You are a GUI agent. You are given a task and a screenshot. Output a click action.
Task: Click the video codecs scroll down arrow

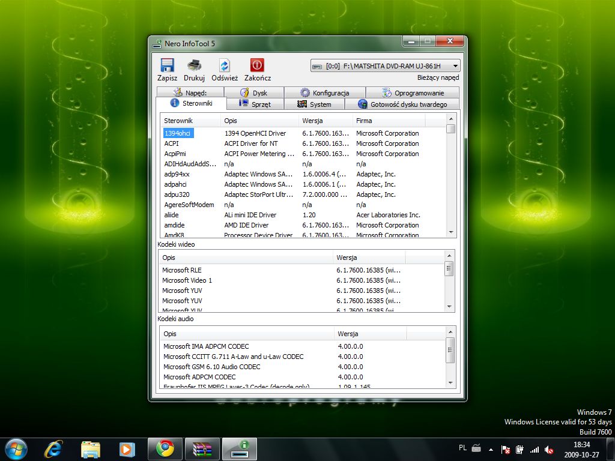click(x=449, y=307)
